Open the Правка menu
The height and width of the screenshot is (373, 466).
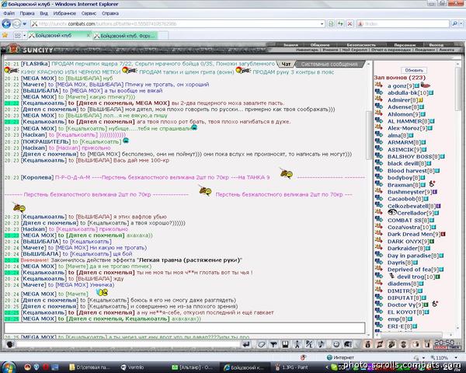[27, 13]
